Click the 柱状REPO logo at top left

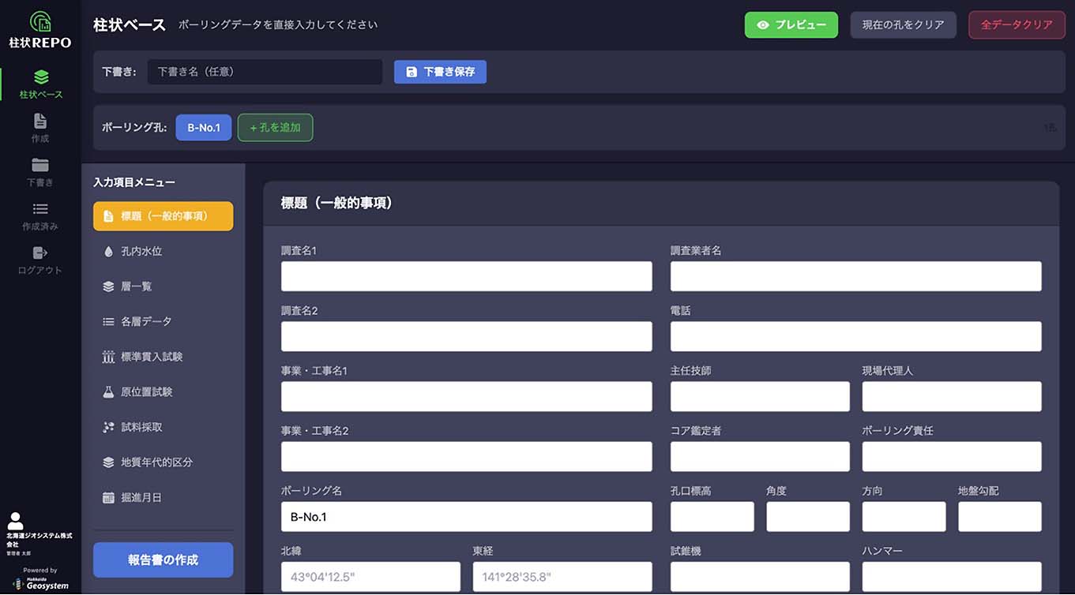coord(39,28)
